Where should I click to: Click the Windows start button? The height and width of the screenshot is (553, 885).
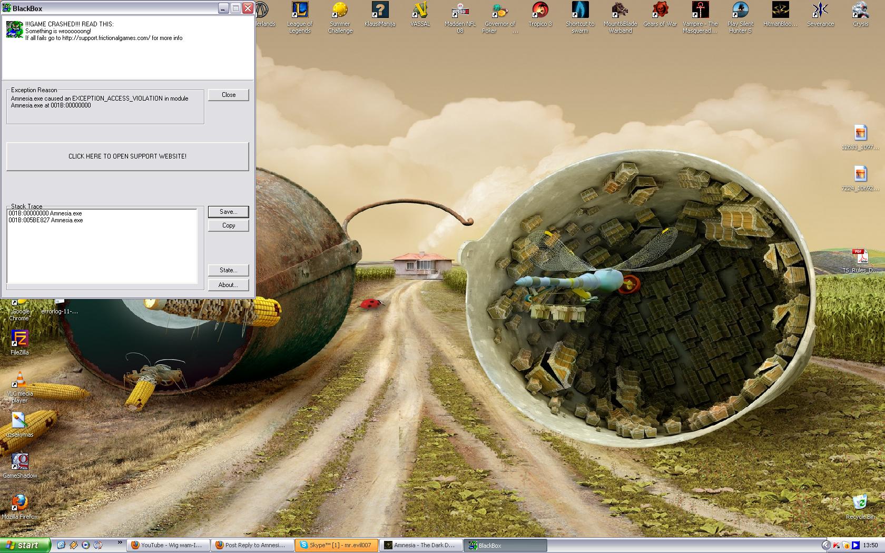coord(25,545)
